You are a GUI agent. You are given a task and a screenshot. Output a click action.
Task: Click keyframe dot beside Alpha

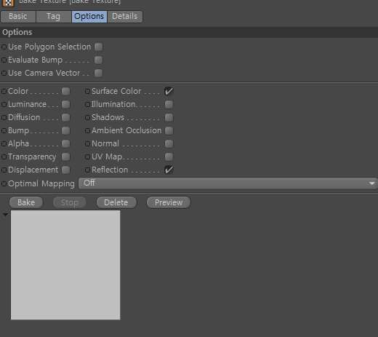tap(4, 143)
